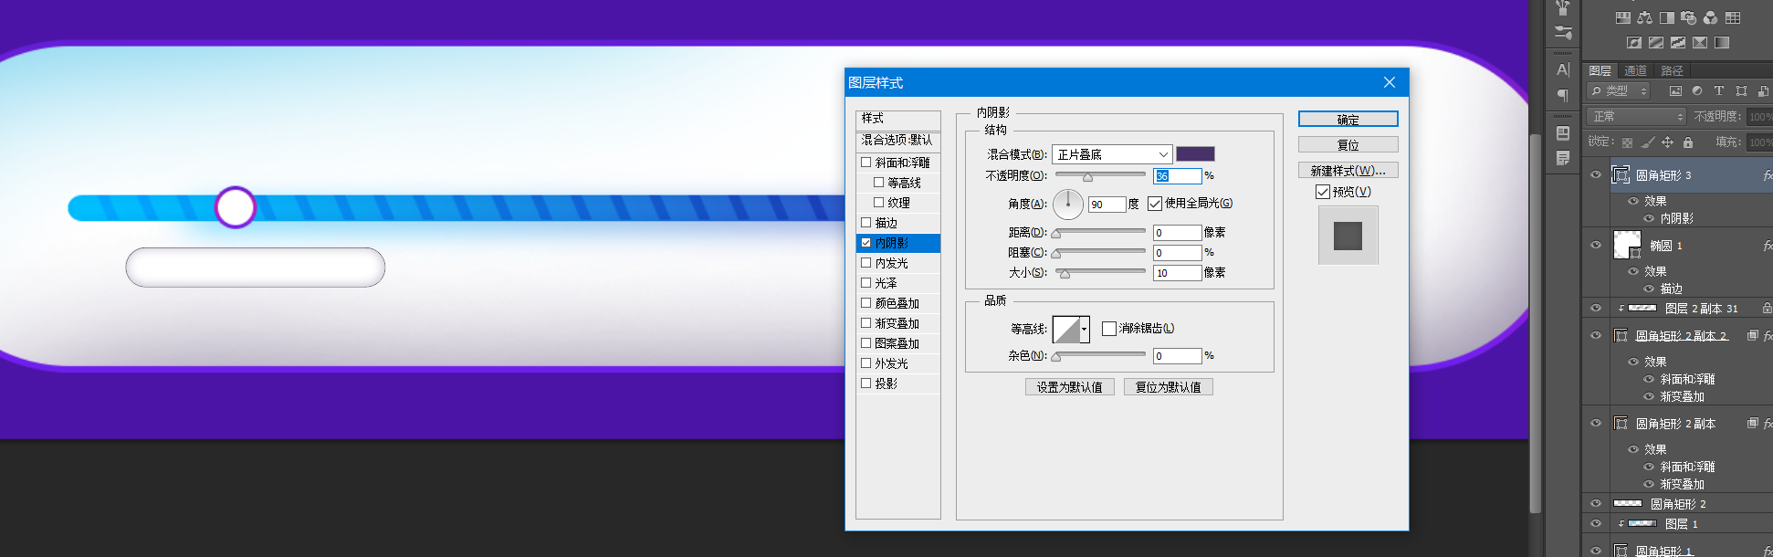The image size is (1773, 557).
Task: Open the inner shadow color swatch
Action: 1195,154
